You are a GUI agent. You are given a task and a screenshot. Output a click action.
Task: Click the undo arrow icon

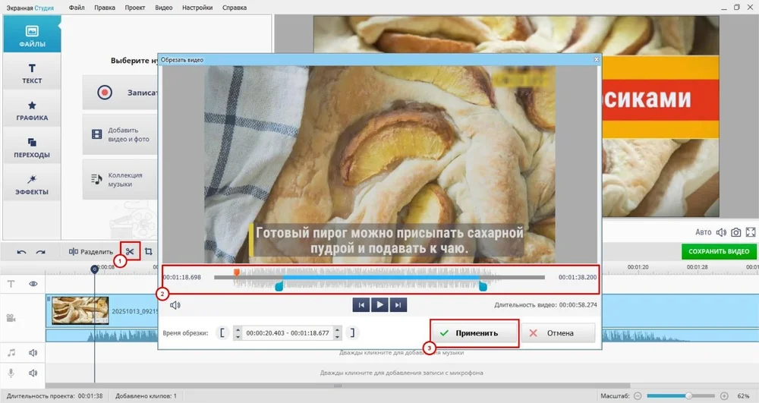pyautogui.click(x=21, y=252)
